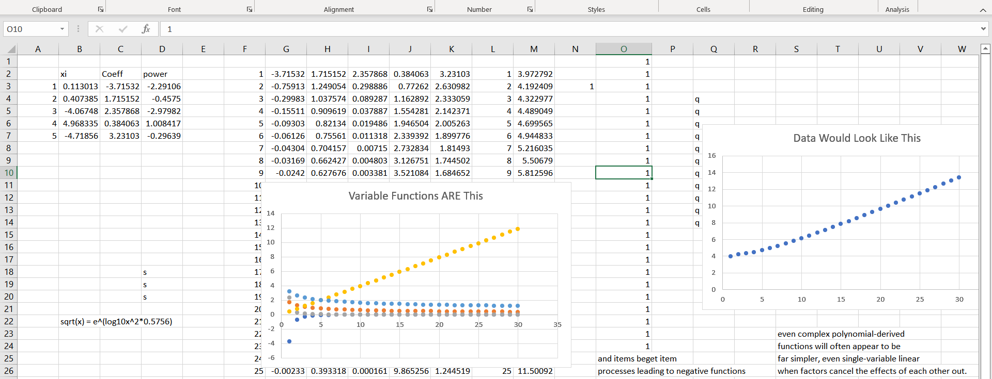
Task: Open the Font group dialog launcher
Action: (250, 9)
